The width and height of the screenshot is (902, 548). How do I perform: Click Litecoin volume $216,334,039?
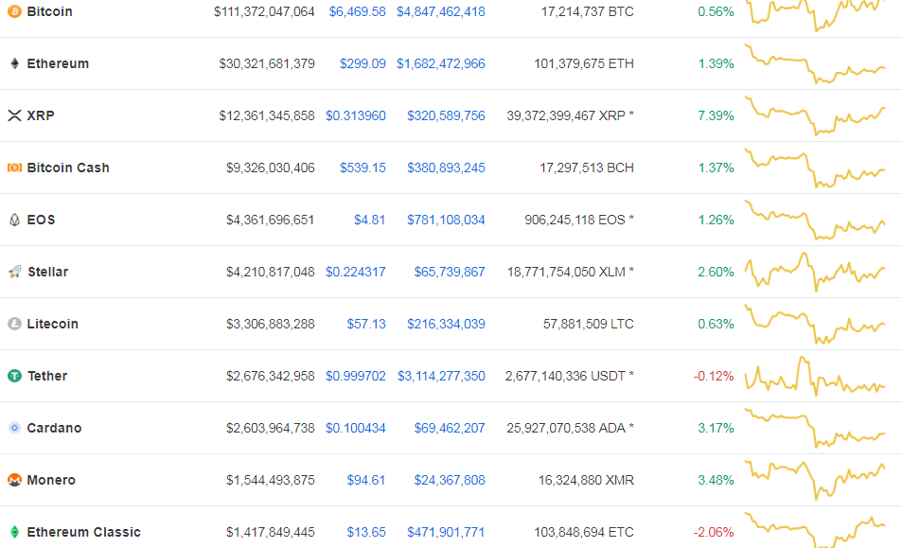[x=446, y=324]
